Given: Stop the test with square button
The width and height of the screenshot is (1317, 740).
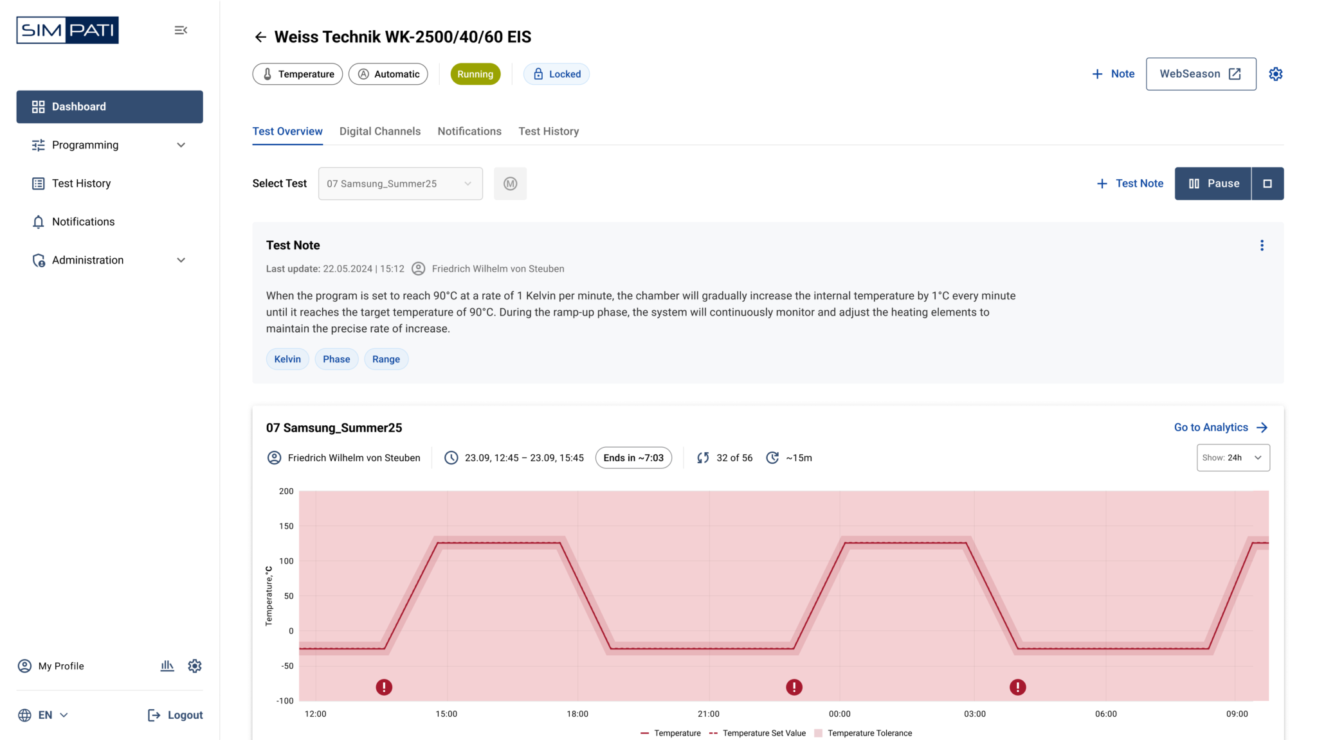Looking at the screenshot, I should [1267, 184].
